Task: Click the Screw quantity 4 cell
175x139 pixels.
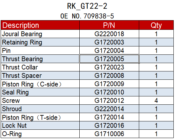Action: click(x=156, y=101)
